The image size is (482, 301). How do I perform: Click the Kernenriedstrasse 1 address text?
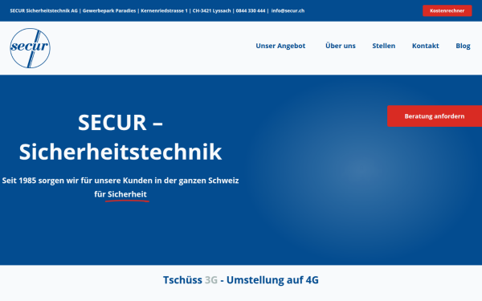pyautogui.click(x=164, y=10)
